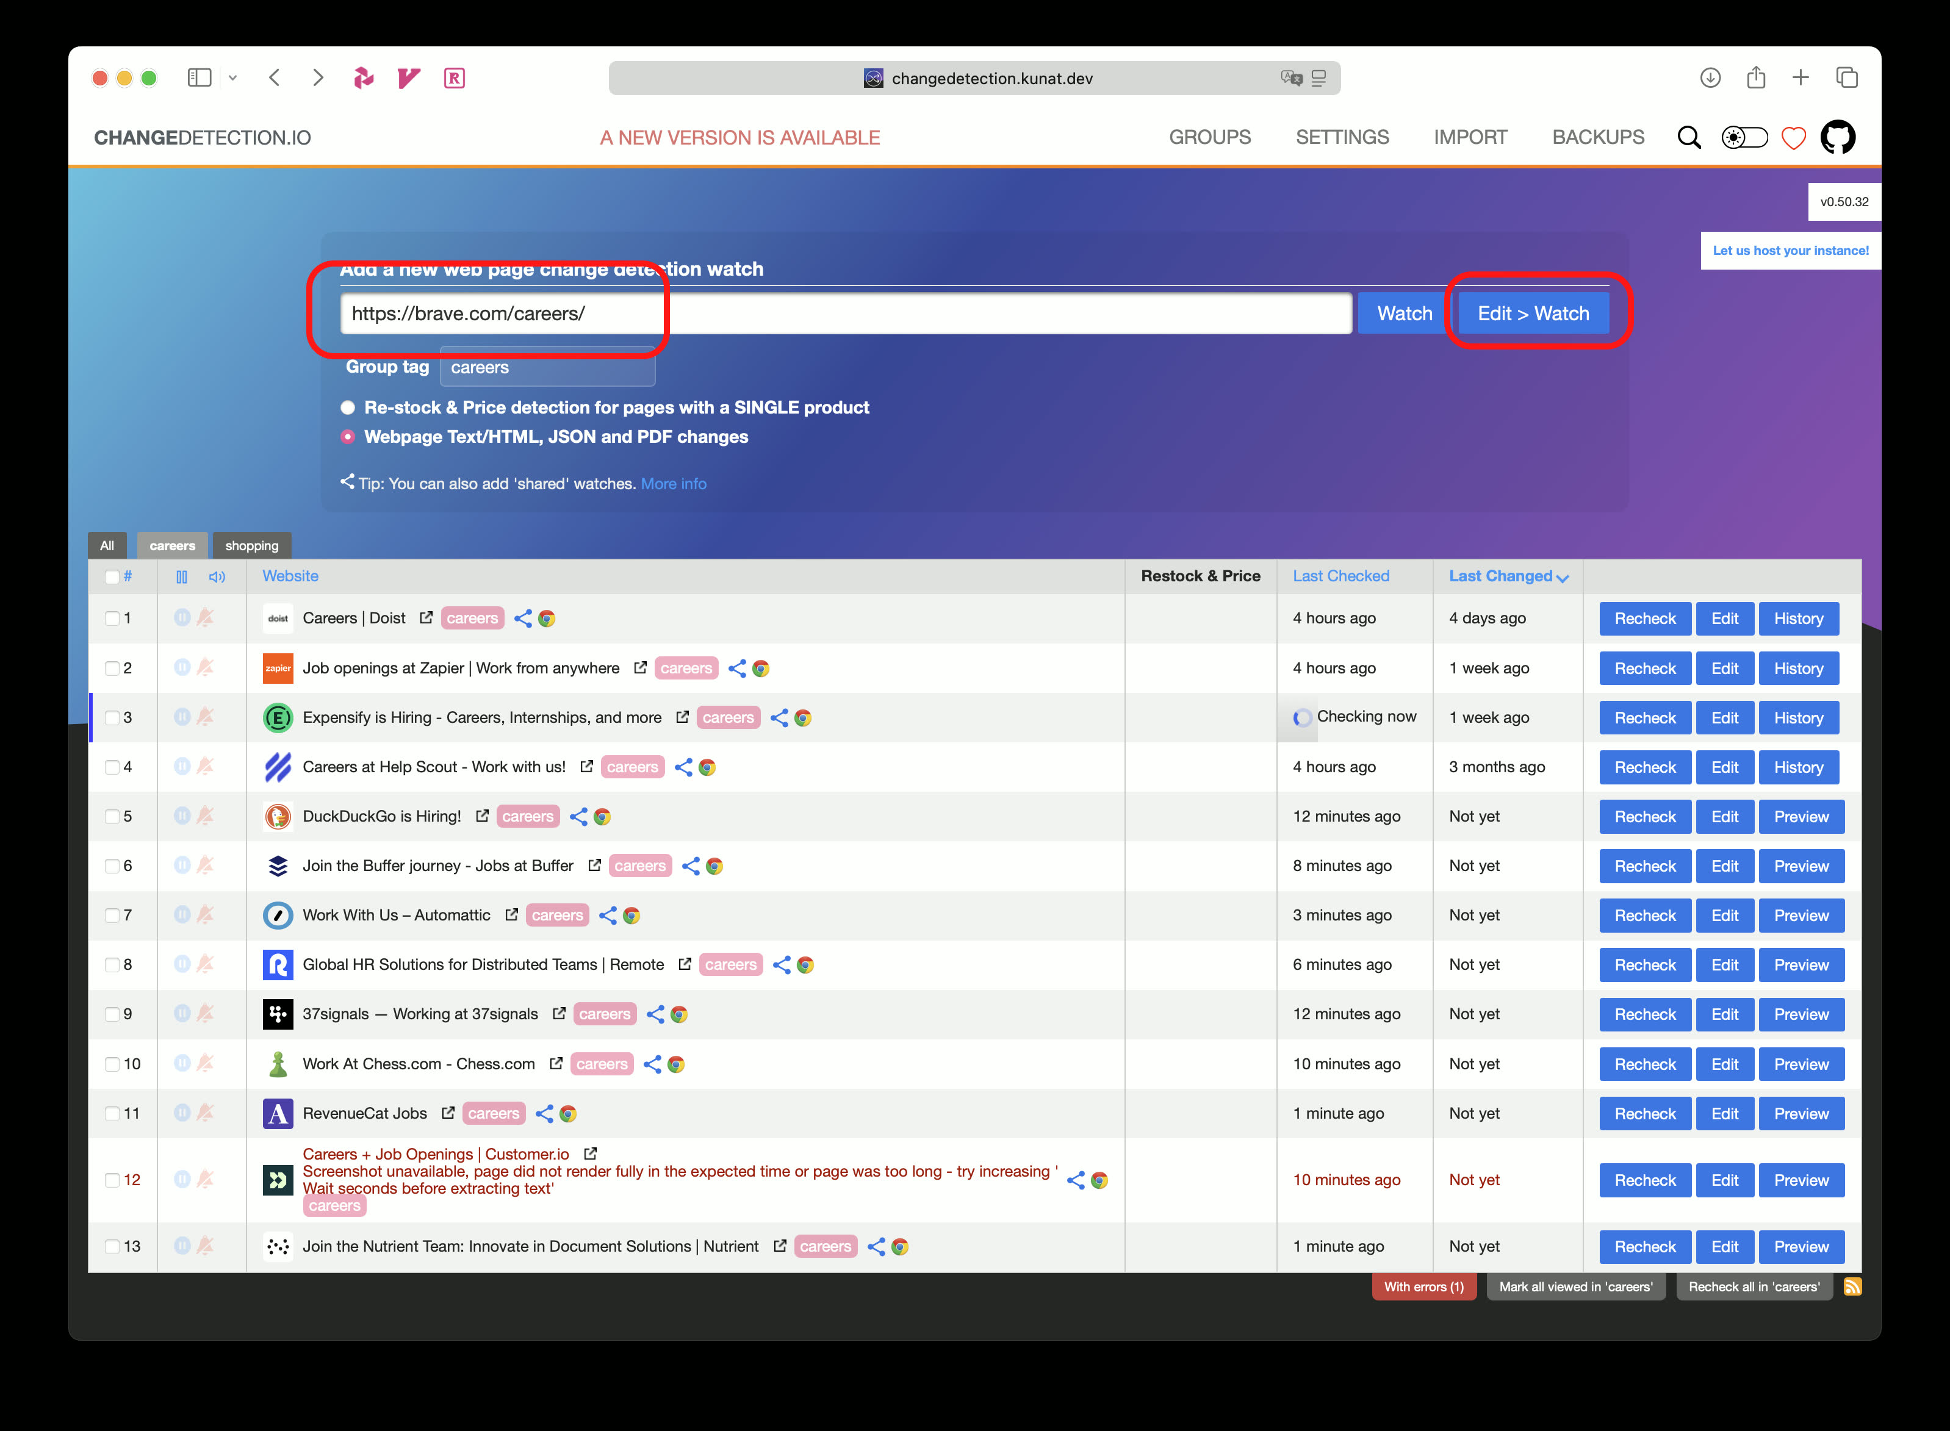
Task: Expand Safari sidebar dropdown chevron
Action: [x=232, y=78]
